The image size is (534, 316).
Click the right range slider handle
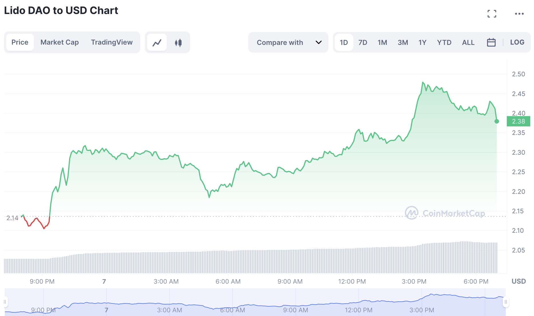(x=506, y=302)
